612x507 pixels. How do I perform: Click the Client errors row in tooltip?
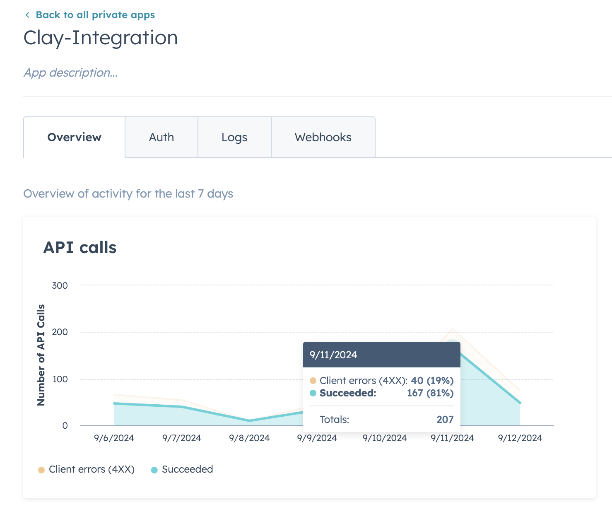pos(382,381)
